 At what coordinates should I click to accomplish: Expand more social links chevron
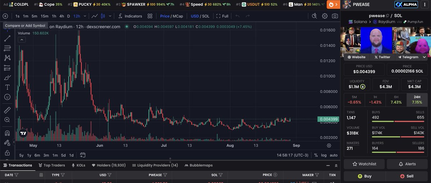point(425,57)
